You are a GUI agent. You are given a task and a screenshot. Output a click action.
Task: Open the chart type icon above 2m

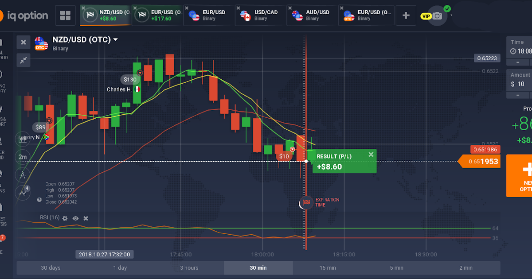click(x=22, y=139)
